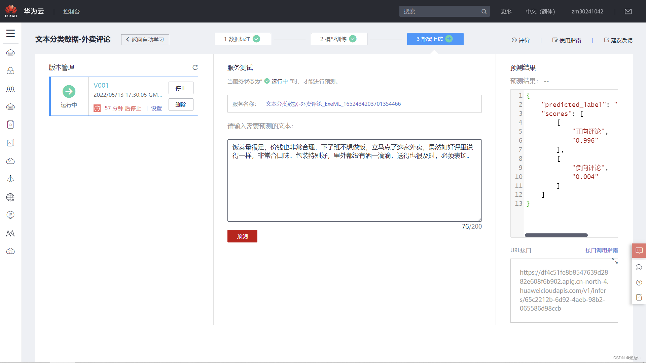Open account menu zm30241042
The image size is (646, 363).
pos(587,11)
